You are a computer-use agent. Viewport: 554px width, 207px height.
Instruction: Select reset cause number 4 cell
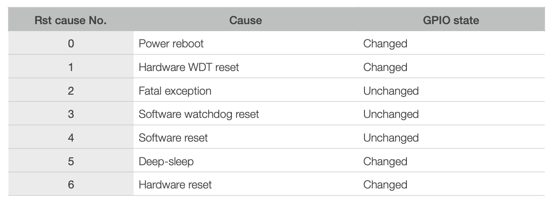coord(71,138)
